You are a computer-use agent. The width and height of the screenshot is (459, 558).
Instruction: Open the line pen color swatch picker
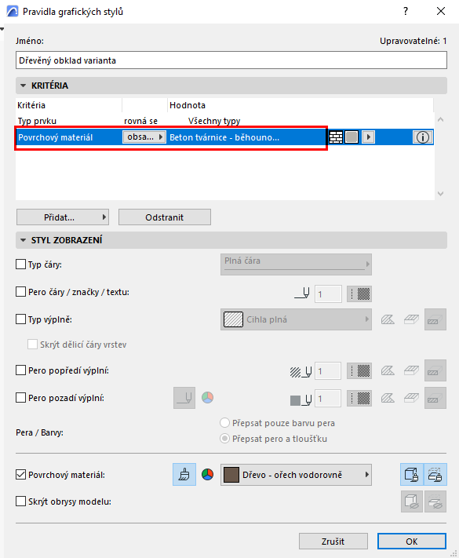point(359,294)
